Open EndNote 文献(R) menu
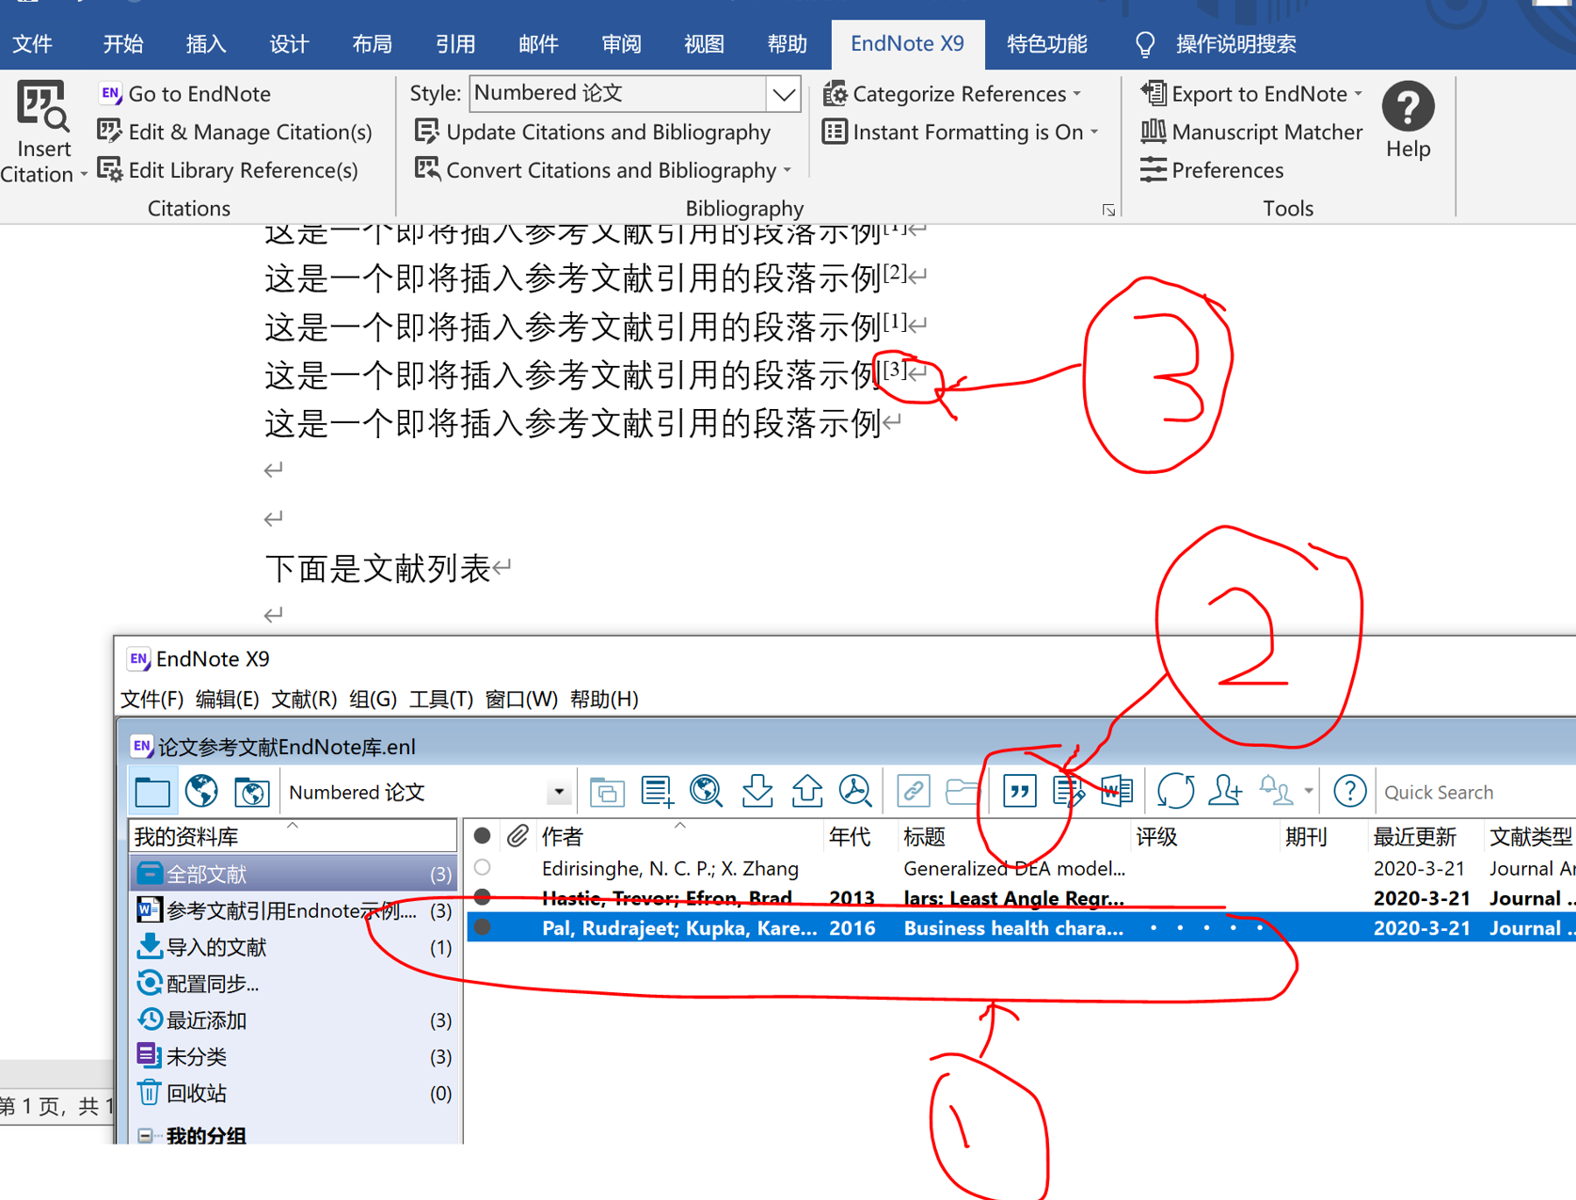 coord(303,699)
